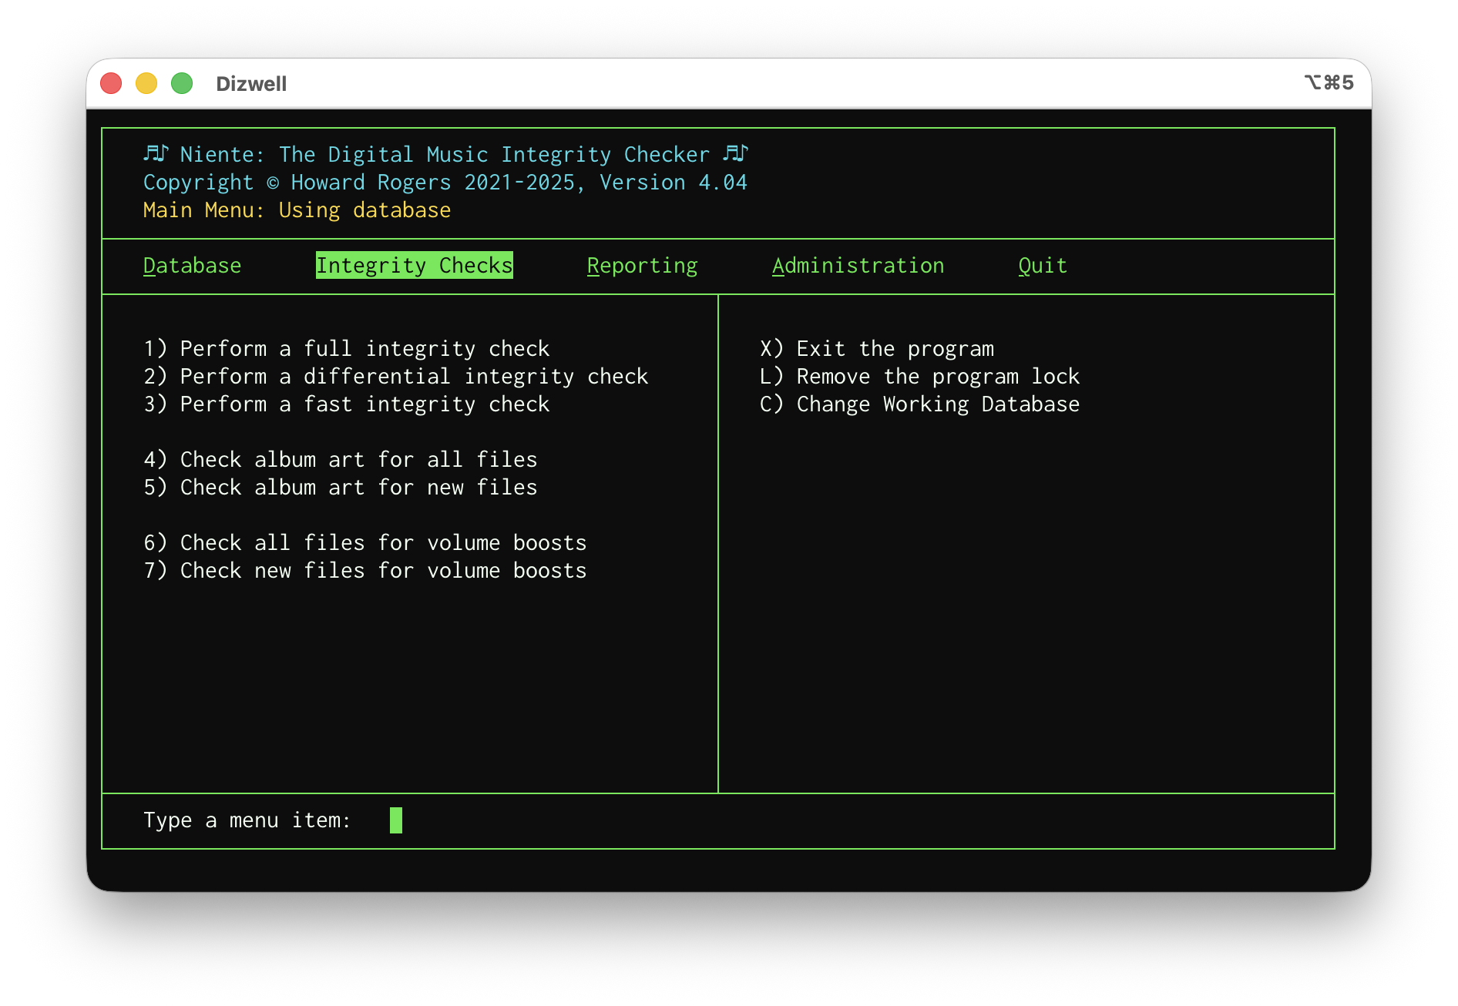Click the green zoom window button
This screenshot has width=1458, height=1006.
(x=182, y=83)
